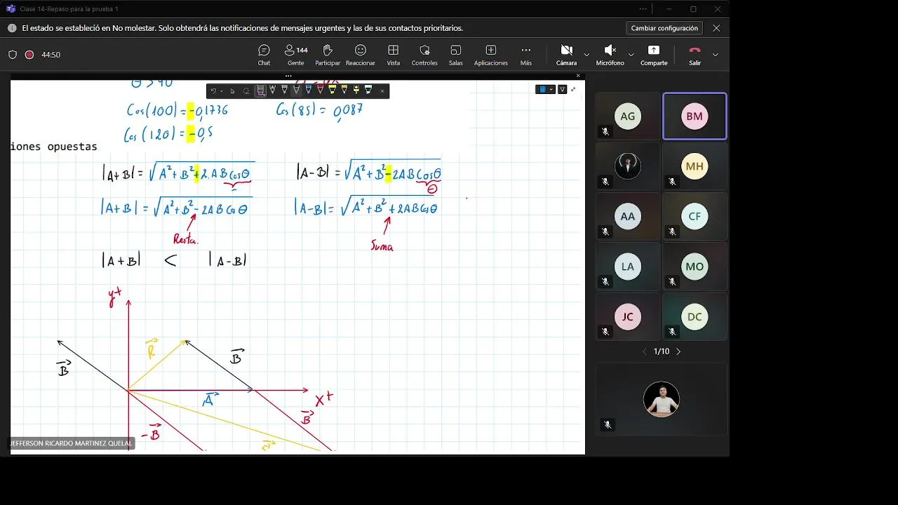Select participant tile JC

[x=628, y=317]
